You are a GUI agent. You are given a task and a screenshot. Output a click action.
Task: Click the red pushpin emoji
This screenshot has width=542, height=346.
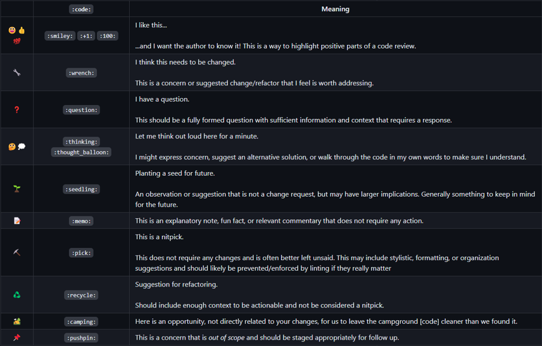(x=16, y=338)
